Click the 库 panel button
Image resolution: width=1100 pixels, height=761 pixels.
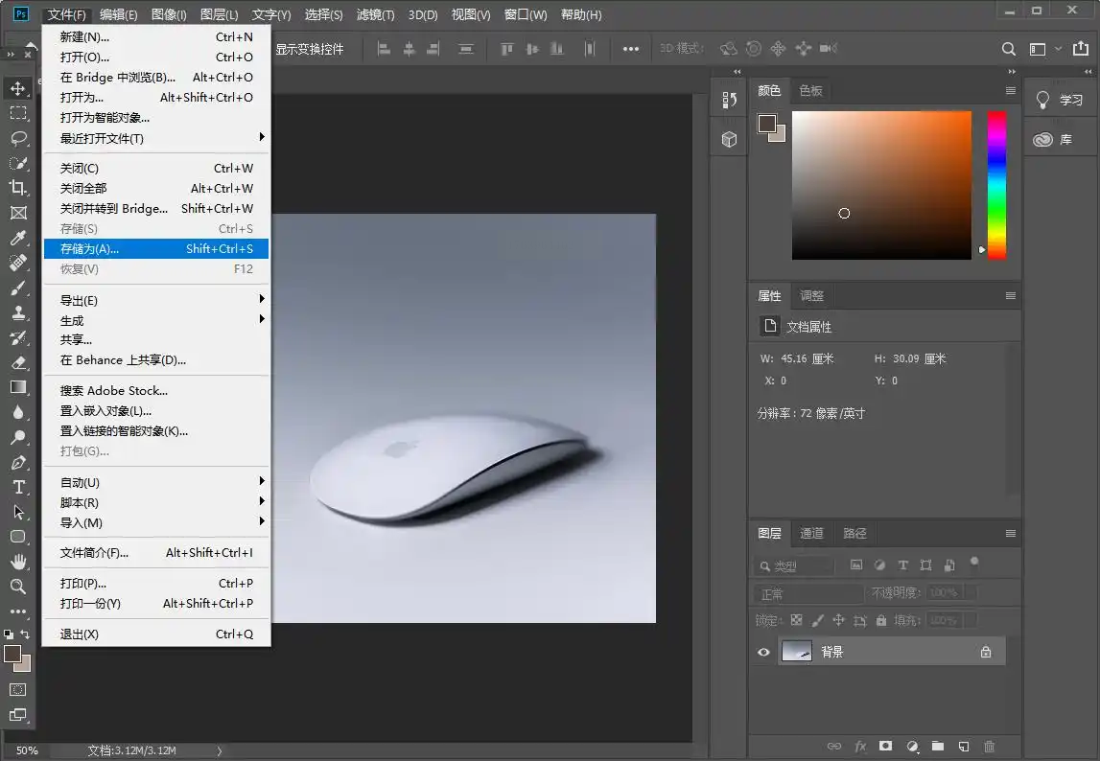tap(1054, 140)
